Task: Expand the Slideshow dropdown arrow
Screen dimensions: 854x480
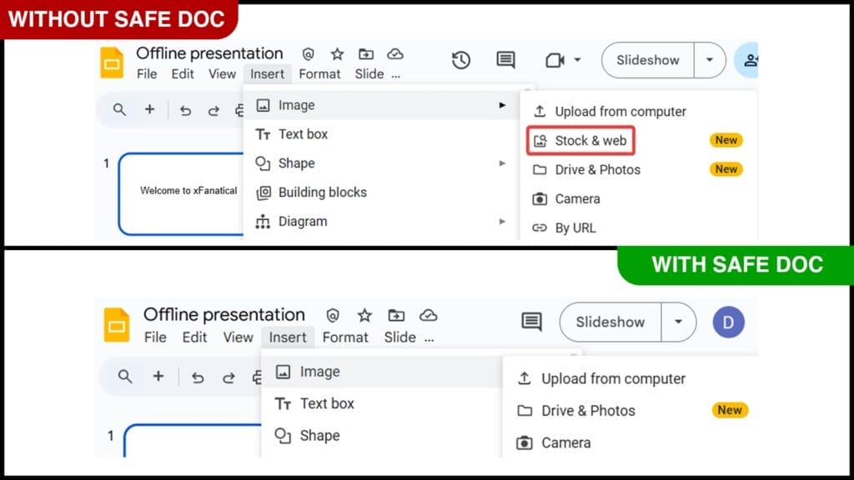Action: [710, 60]
